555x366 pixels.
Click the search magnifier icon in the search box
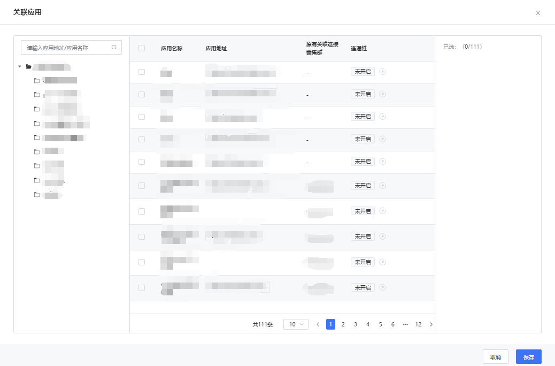114,47
